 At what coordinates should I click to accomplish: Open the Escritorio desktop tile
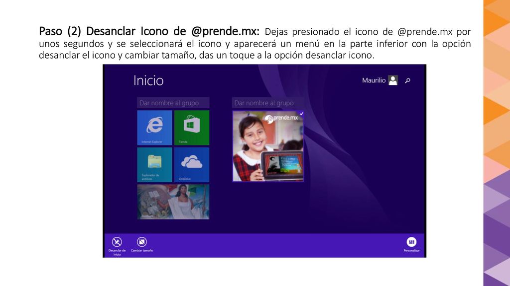click(173, 202)
